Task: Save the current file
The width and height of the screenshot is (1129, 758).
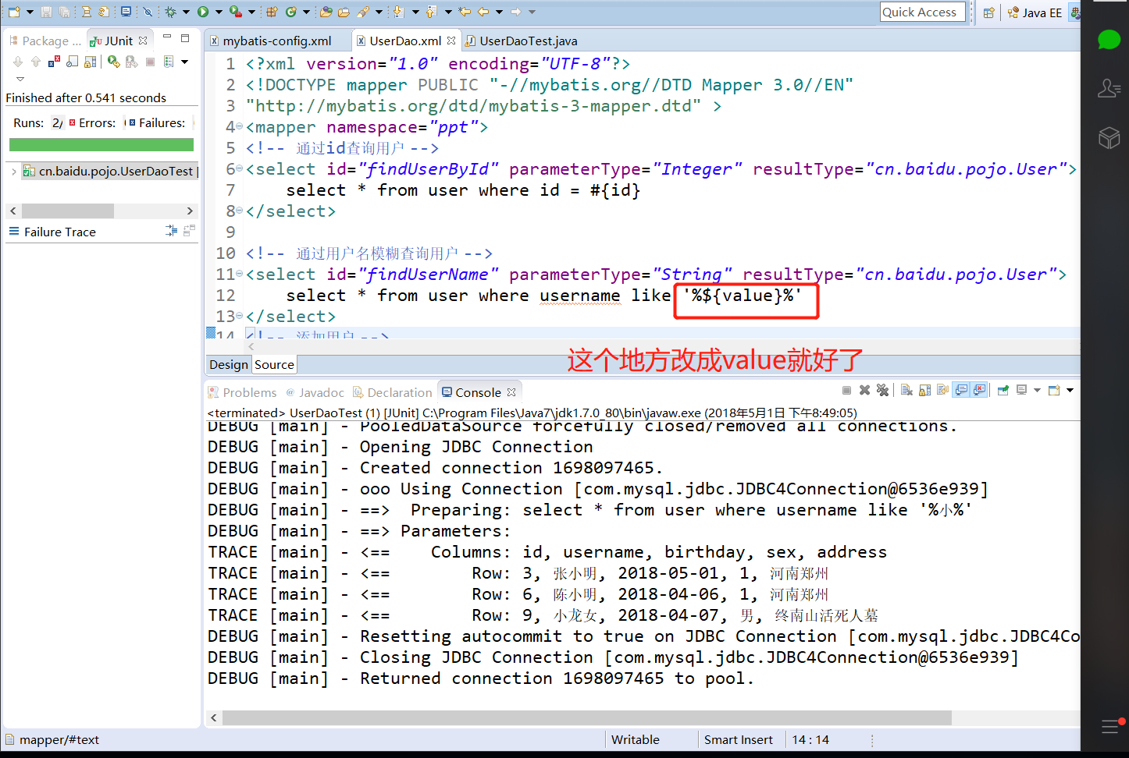Action: [45, 12]
